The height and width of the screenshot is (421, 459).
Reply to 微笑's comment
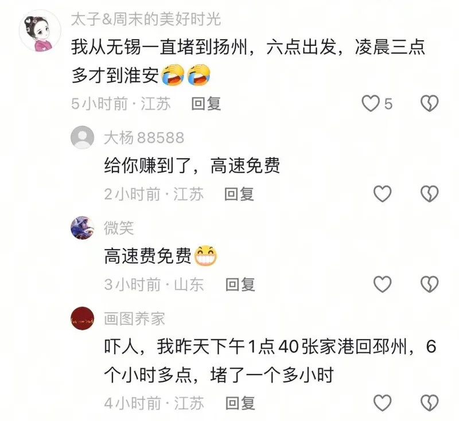click(x=240, y=284)
